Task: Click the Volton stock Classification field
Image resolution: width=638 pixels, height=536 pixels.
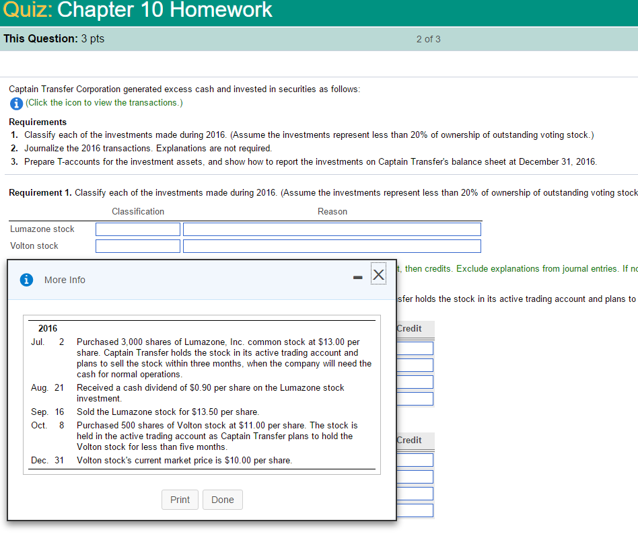Action: [x=137, y=245]
